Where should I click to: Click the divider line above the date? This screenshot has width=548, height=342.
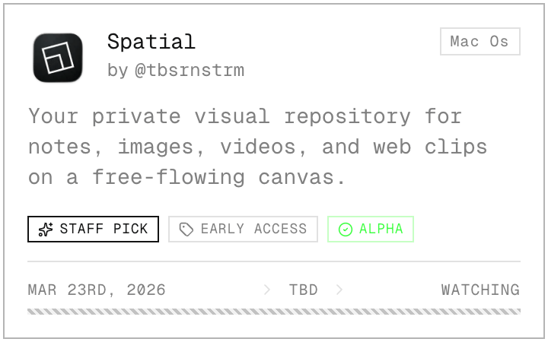[274, 261]
